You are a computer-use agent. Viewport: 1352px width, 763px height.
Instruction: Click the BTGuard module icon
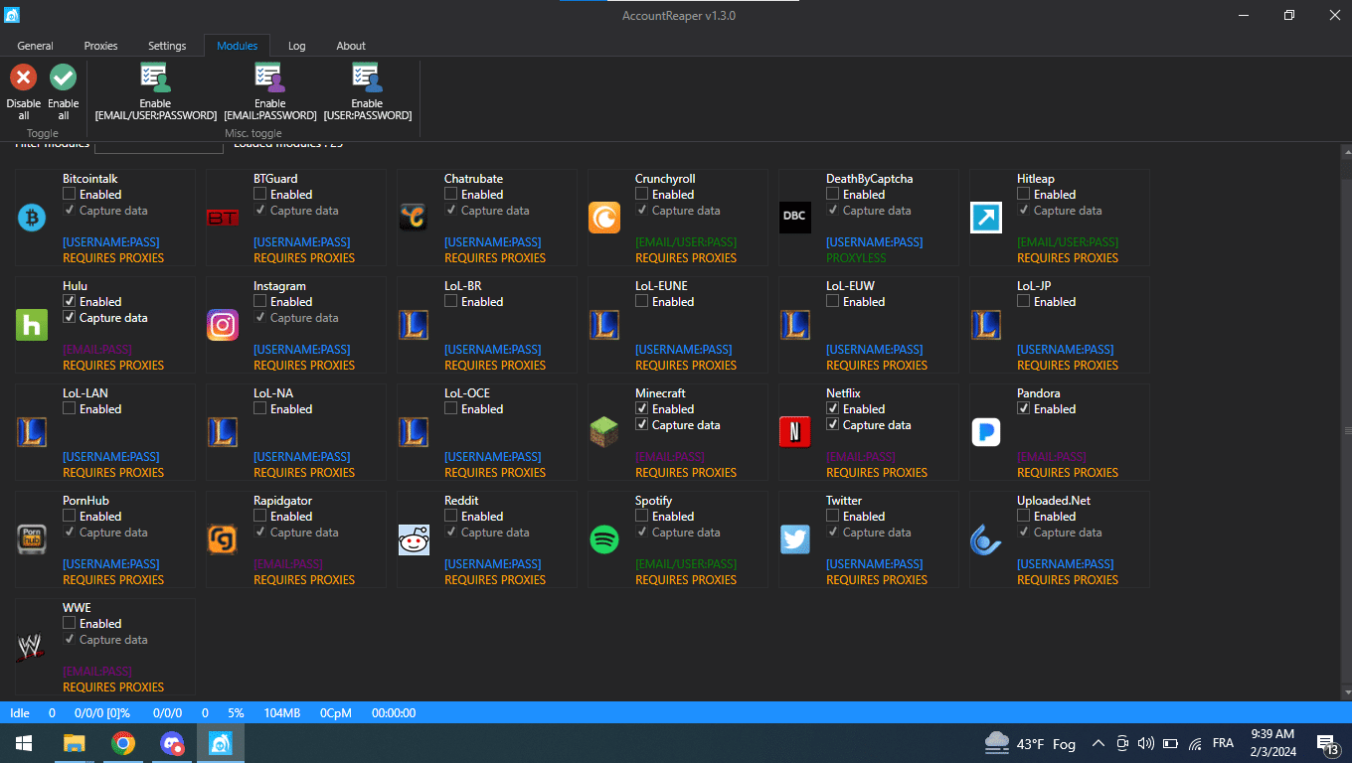[223, 218]
